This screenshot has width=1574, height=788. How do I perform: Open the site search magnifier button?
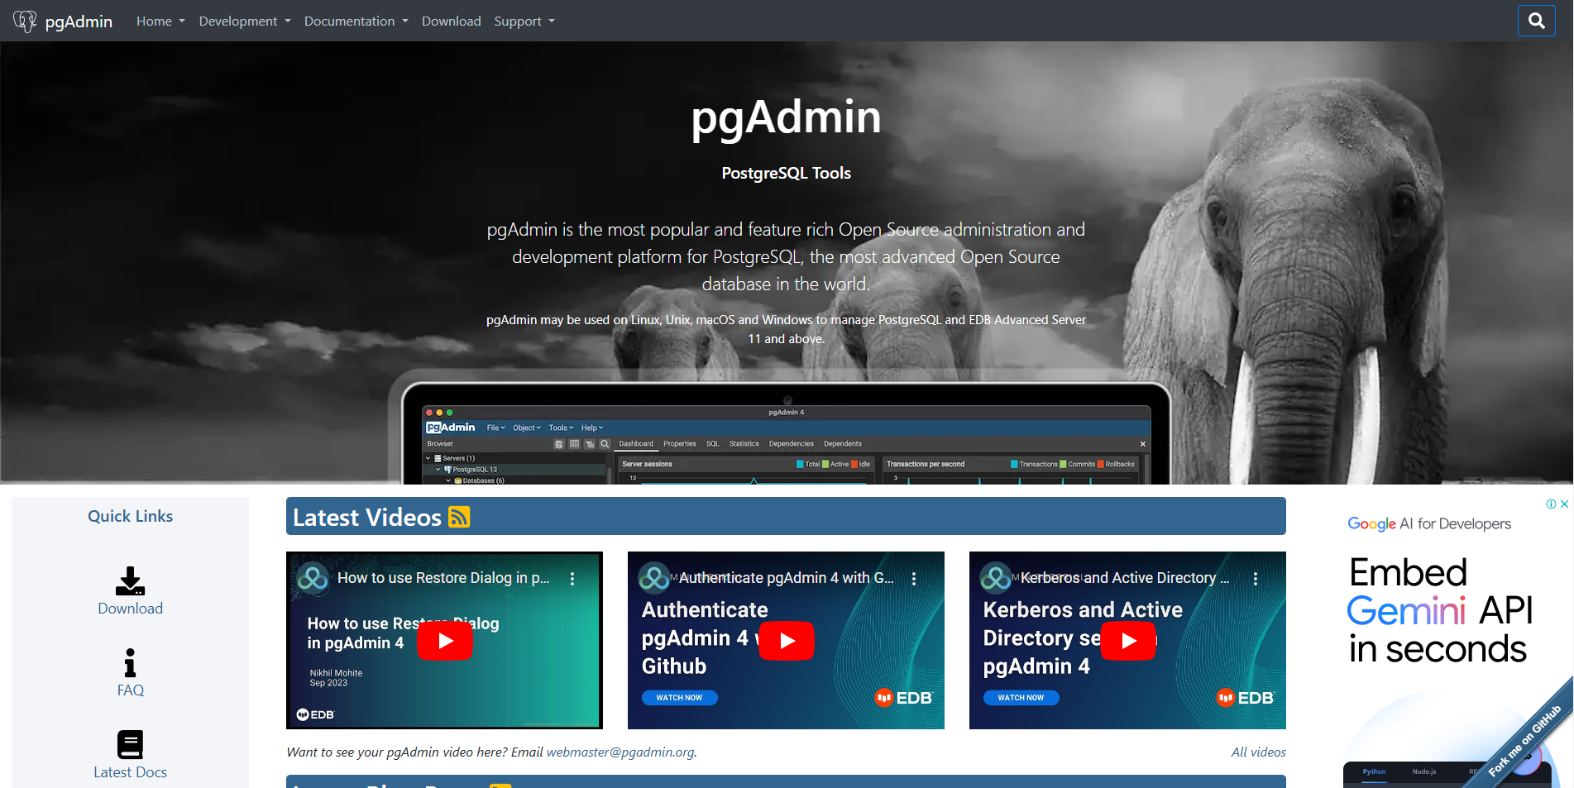click(x=1536, y=21)
